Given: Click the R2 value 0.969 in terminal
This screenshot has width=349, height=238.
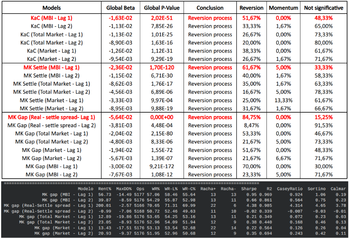Looking at the screenshot, I should (x=266, y=194).
